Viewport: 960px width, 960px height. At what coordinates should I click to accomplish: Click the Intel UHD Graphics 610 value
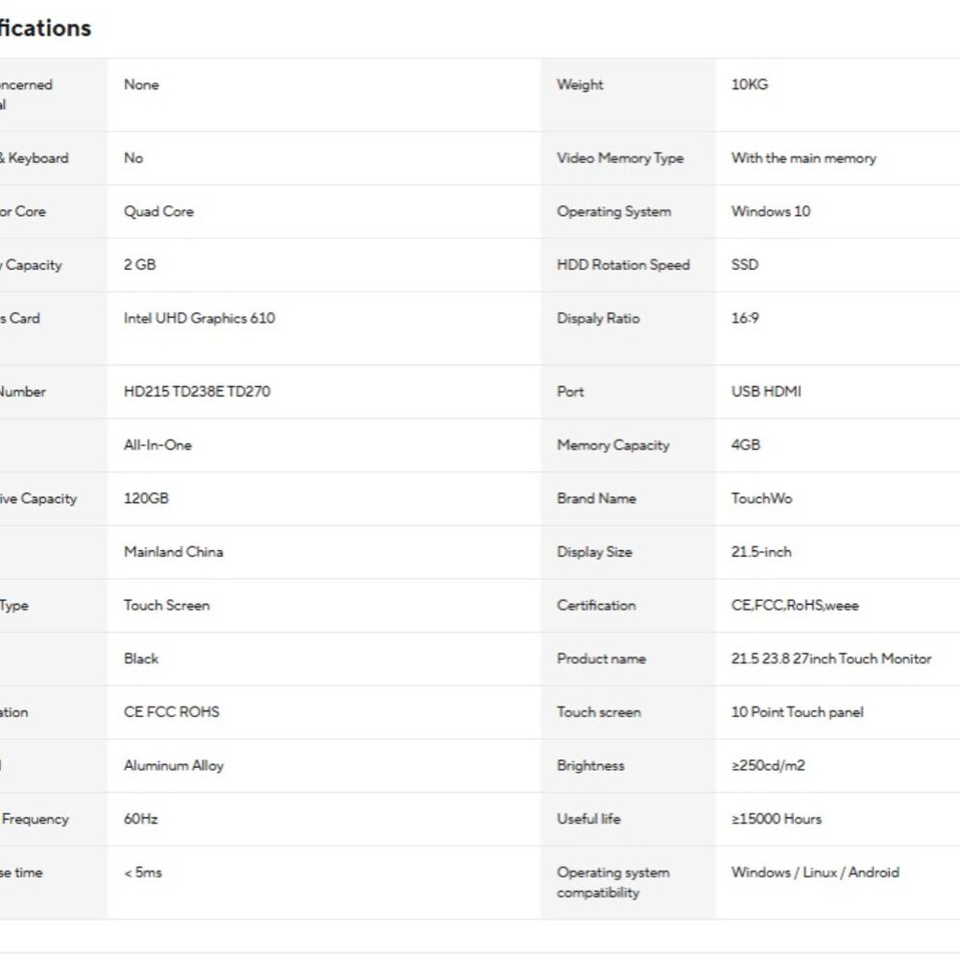199,319
